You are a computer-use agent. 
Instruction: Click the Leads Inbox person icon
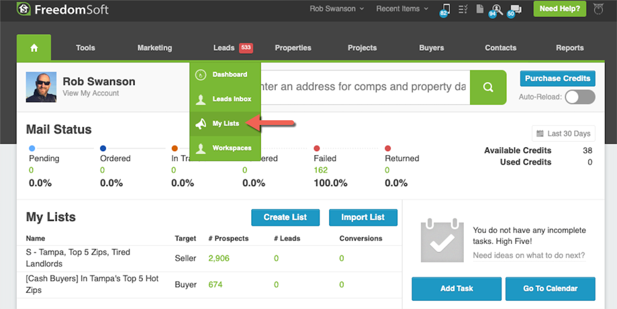[201, 99]
